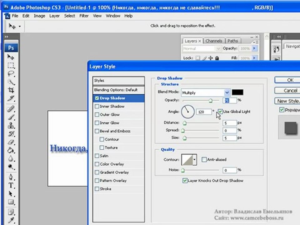Click the Angle value input field

click(x=204, y=112)
